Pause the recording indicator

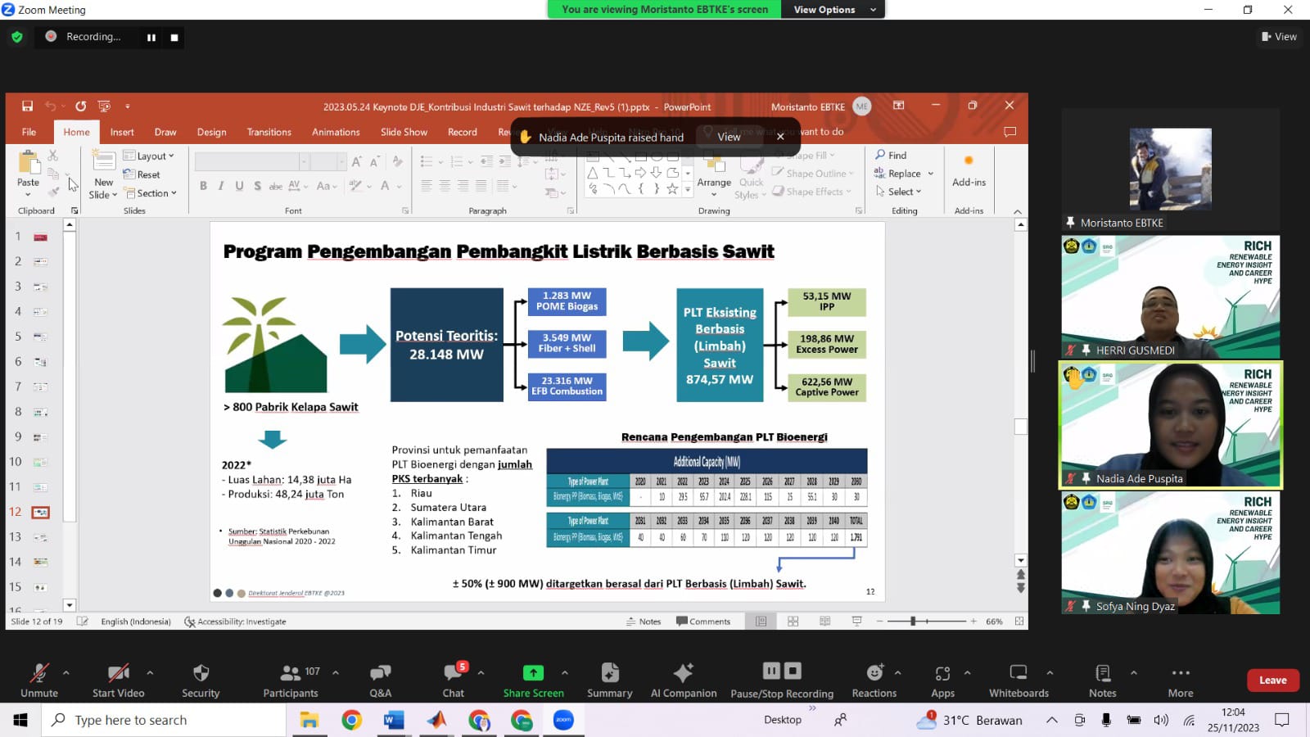click(151, 38)
